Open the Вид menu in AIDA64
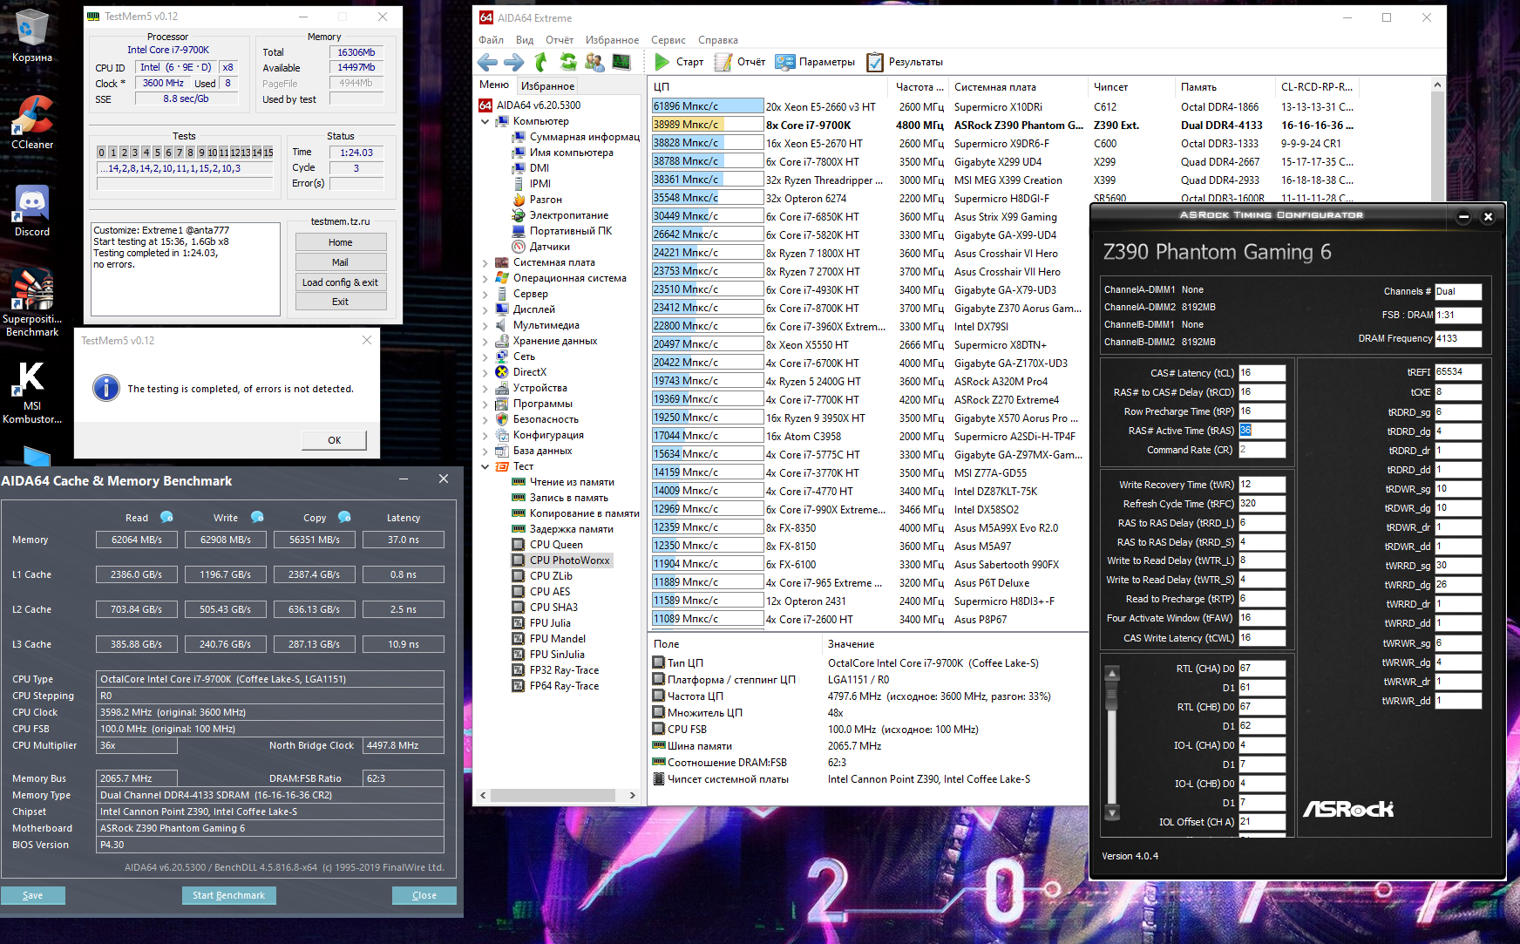Image resolution: width=1520 pixels, height=944 pixels. coord(525,40)
